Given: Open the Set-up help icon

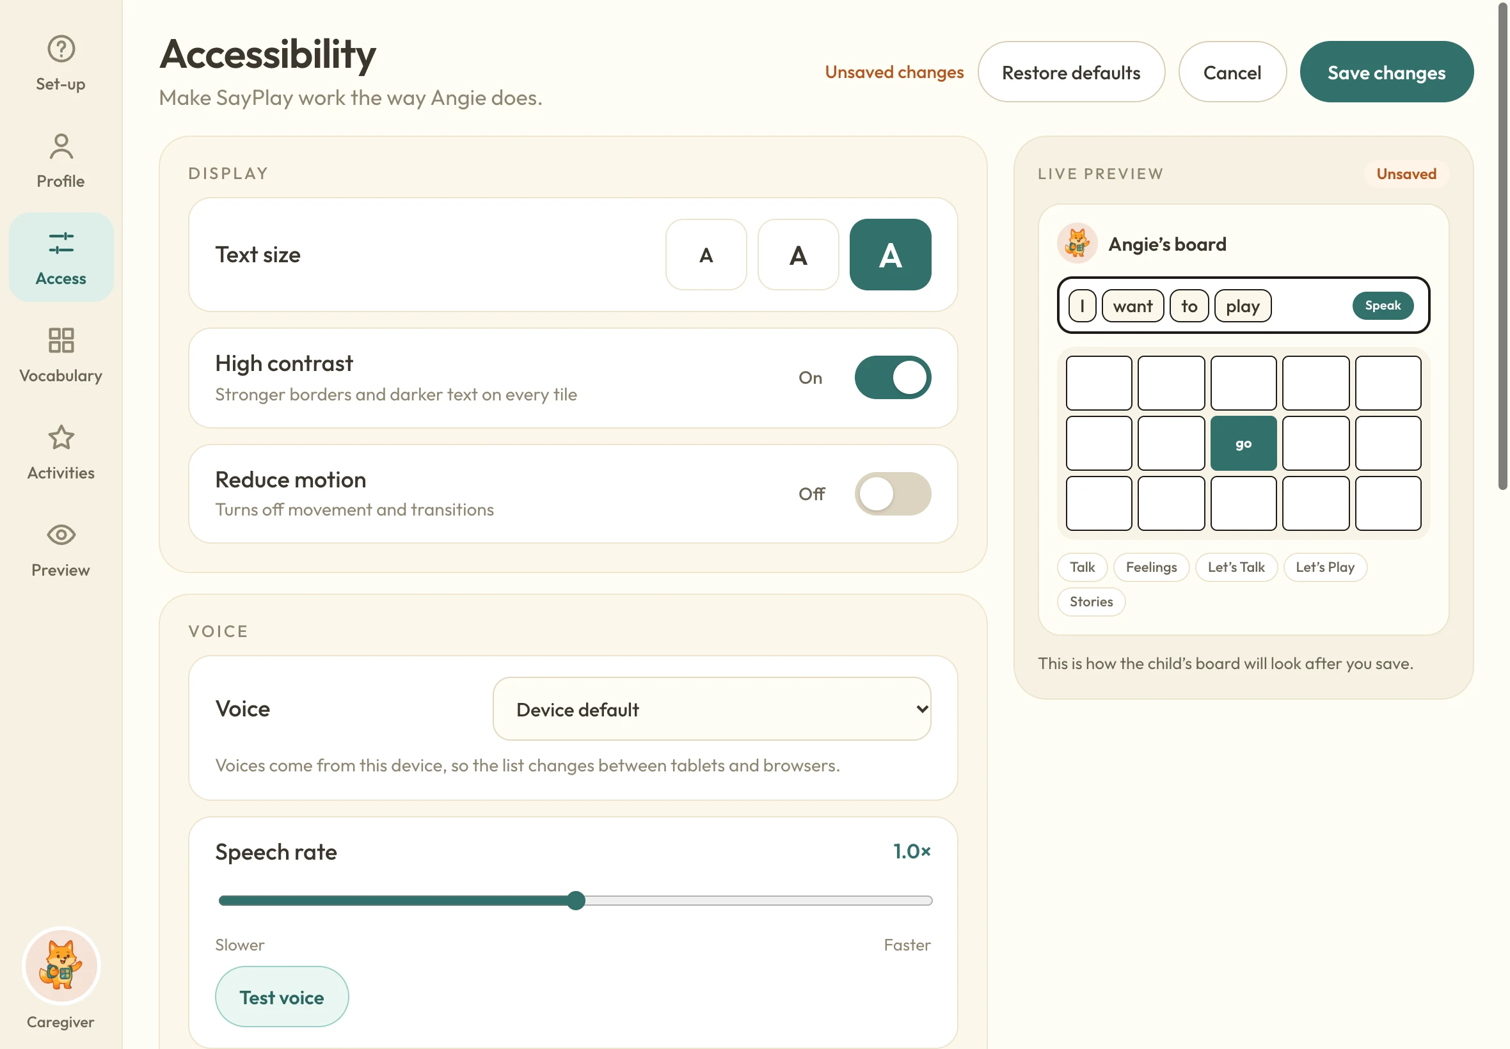Looking at the screenshot, I should tap(61, 49).
